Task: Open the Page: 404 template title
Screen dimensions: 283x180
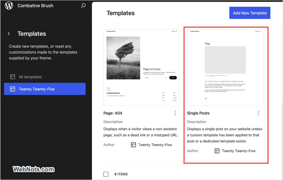Action: click(x=113, y=113)
